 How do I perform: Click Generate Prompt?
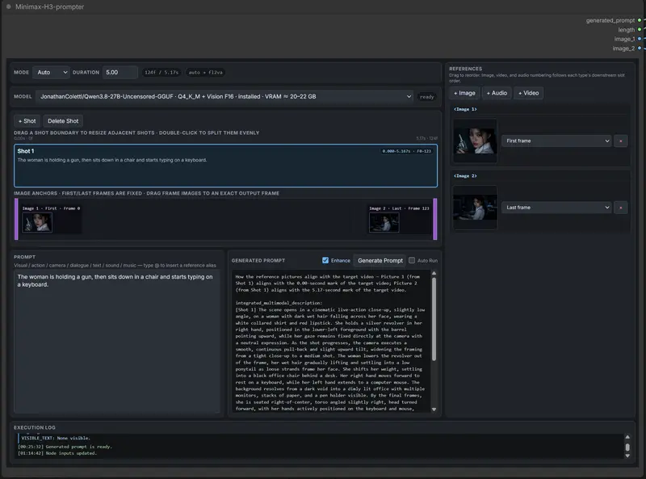click(x=380, y=261)
